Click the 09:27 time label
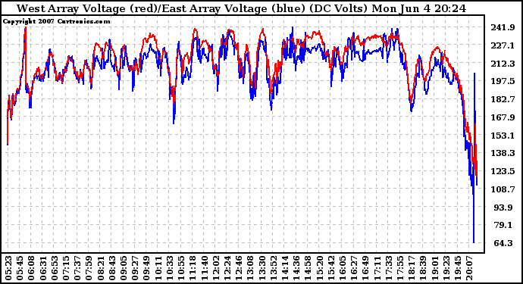The width and height of the screenshot is (523, 284). point(135,268)
